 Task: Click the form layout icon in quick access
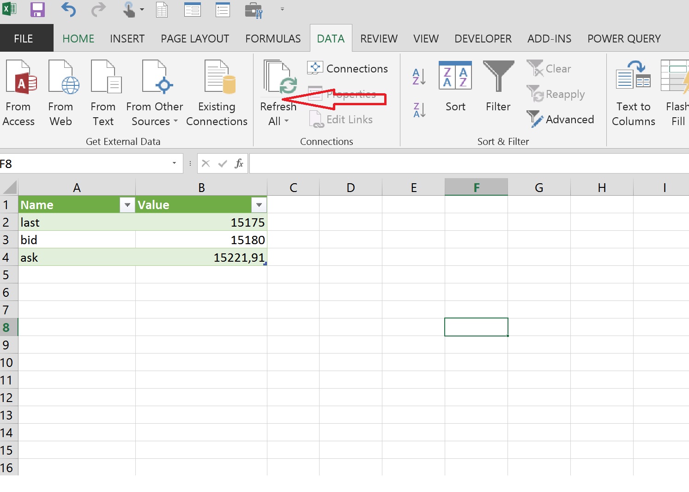tap(193, 9)
